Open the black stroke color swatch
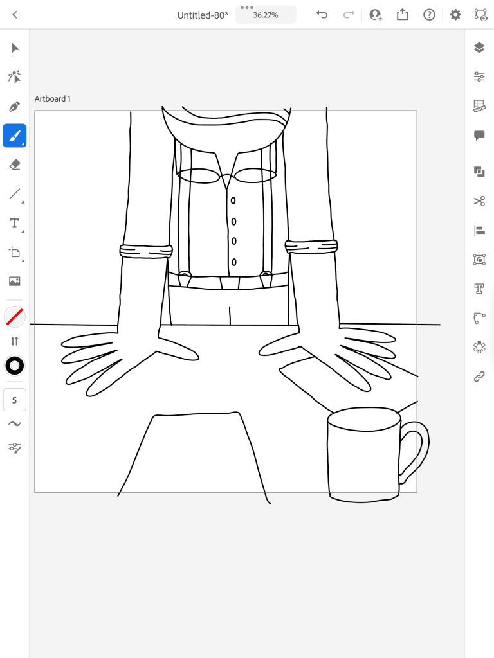The image size is (494, 658). click(x=15, y=366)
